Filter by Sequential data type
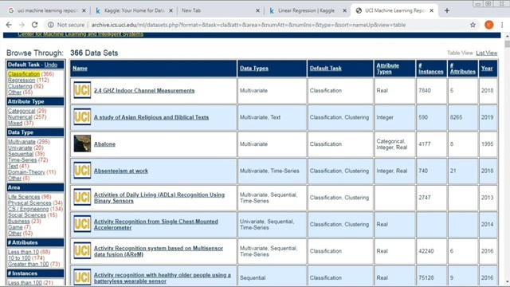Viewport: 510px width, 287px height. 21,154
